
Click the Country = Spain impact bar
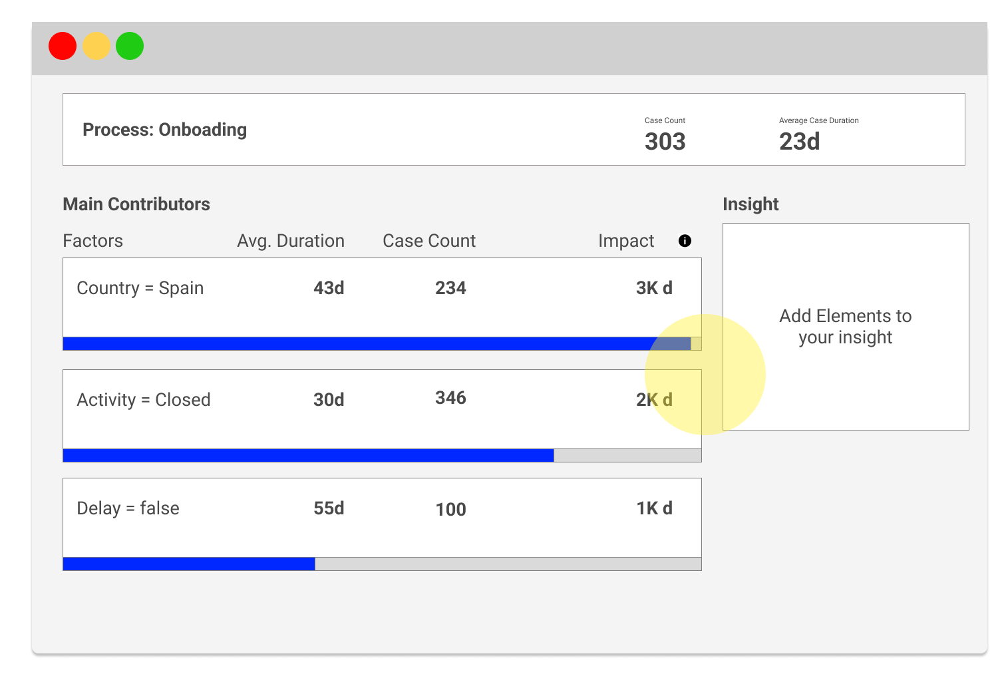(x=377, y=344)
